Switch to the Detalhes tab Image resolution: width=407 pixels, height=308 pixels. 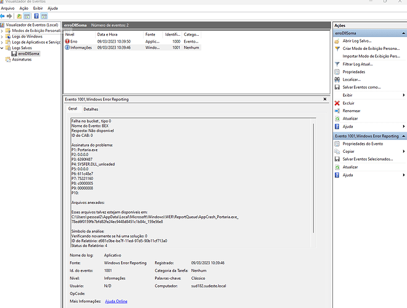coord(91,109)
